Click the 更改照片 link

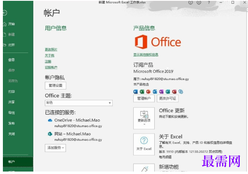tap(51, 49)
